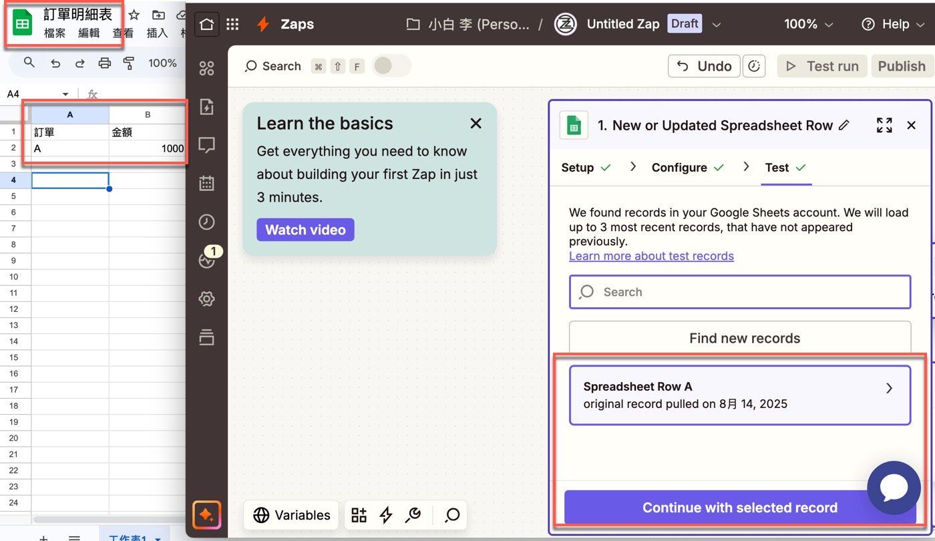The width and height of the screenshot is (935, 541).
Task: Click the timer icon beside Undo
Action: pyautogui.click(x=754, y=66)
